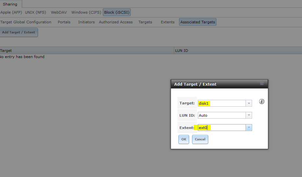Open the Targets tab
The height and width of the screenshot is (177, 302).
[x=145, y=22]
